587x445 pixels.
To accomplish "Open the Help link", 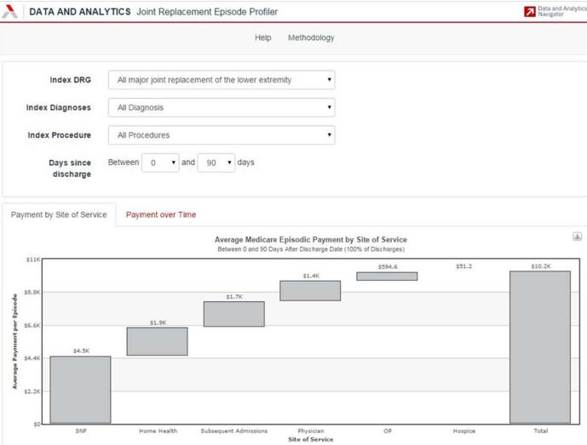I will click(263, 37).
